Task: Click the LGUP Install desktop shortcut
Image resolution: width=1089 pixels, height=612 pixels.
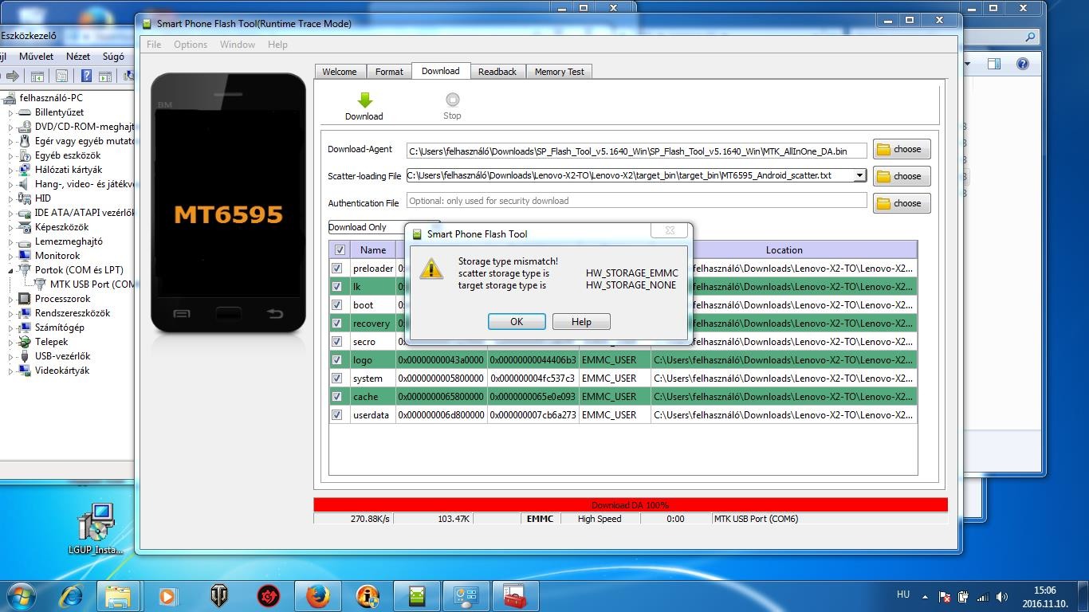Action: coord(96,529)
